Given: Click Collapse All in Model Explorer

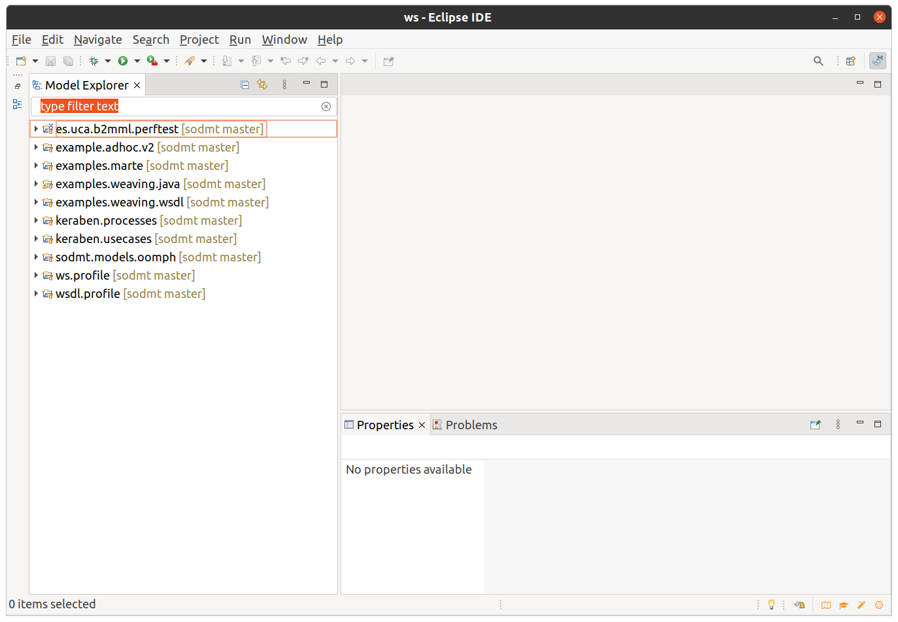Looking at the screenshot, I should [x=245, y=84].
